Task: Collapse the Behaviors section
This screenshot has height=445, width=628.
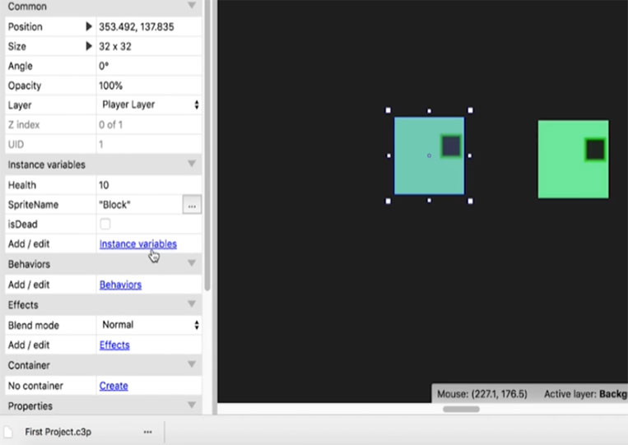Action: 192,263
